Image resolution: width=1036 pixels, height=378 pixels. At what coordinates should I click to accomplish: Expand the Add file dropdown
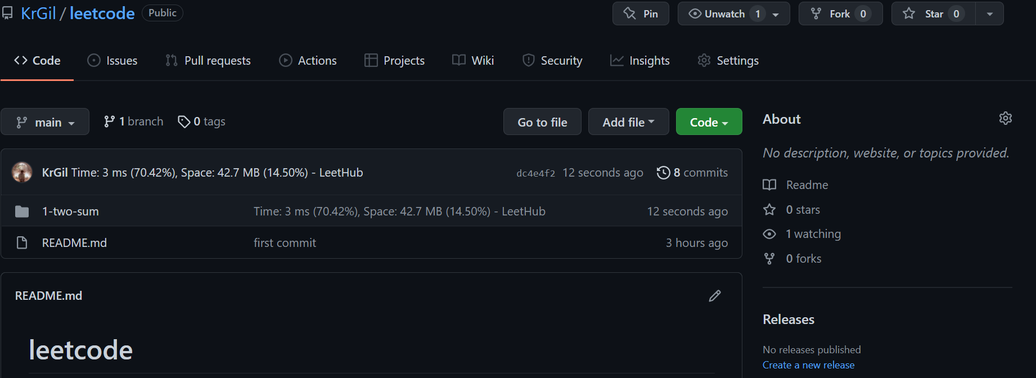click(x=629, y=121)
